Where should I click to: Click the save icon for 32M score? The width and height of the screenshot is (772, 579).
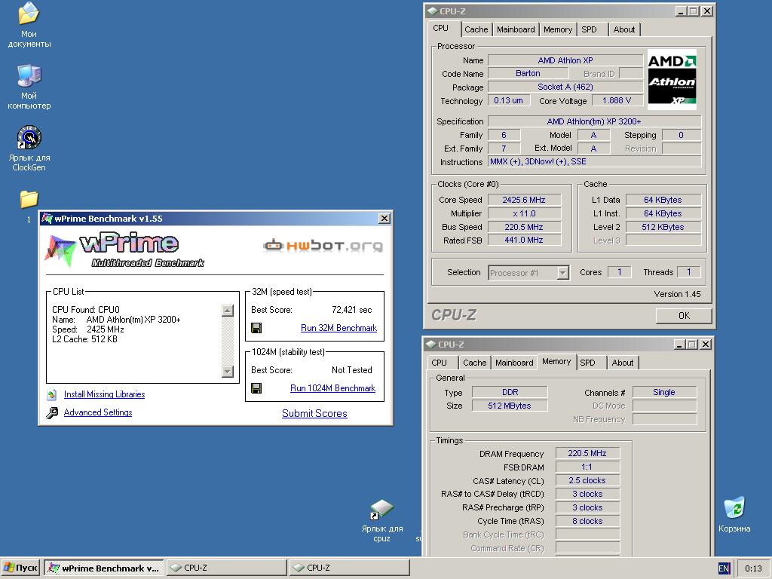pos(256,328)
